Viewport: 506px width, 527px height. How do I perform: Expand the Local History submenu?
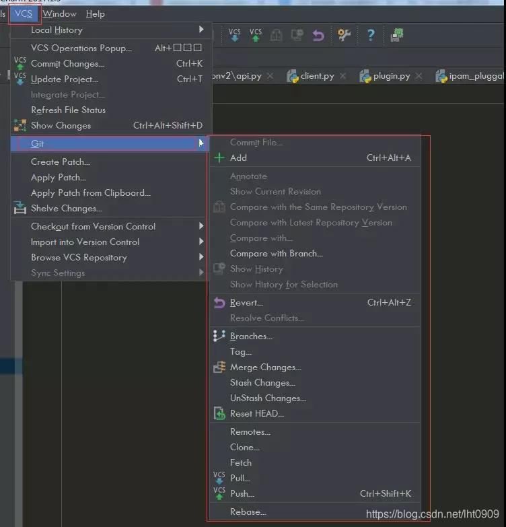click(111, 30)
